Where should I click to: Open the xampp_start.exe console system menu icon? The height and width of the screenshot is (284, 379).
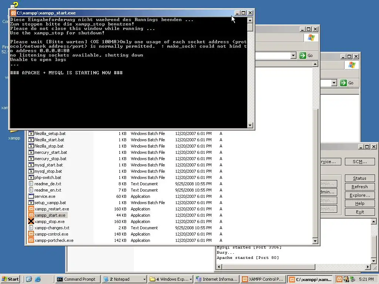coord(14,13)
